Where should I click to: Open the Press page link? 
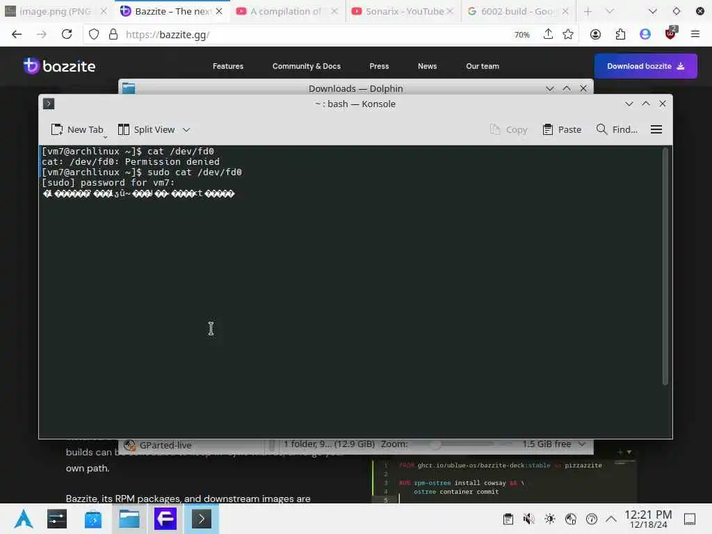[x=379, y=66]
